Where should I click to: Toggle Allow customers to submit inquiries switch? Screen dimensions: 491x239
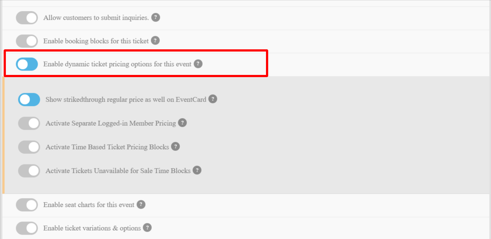pos(27,18)
